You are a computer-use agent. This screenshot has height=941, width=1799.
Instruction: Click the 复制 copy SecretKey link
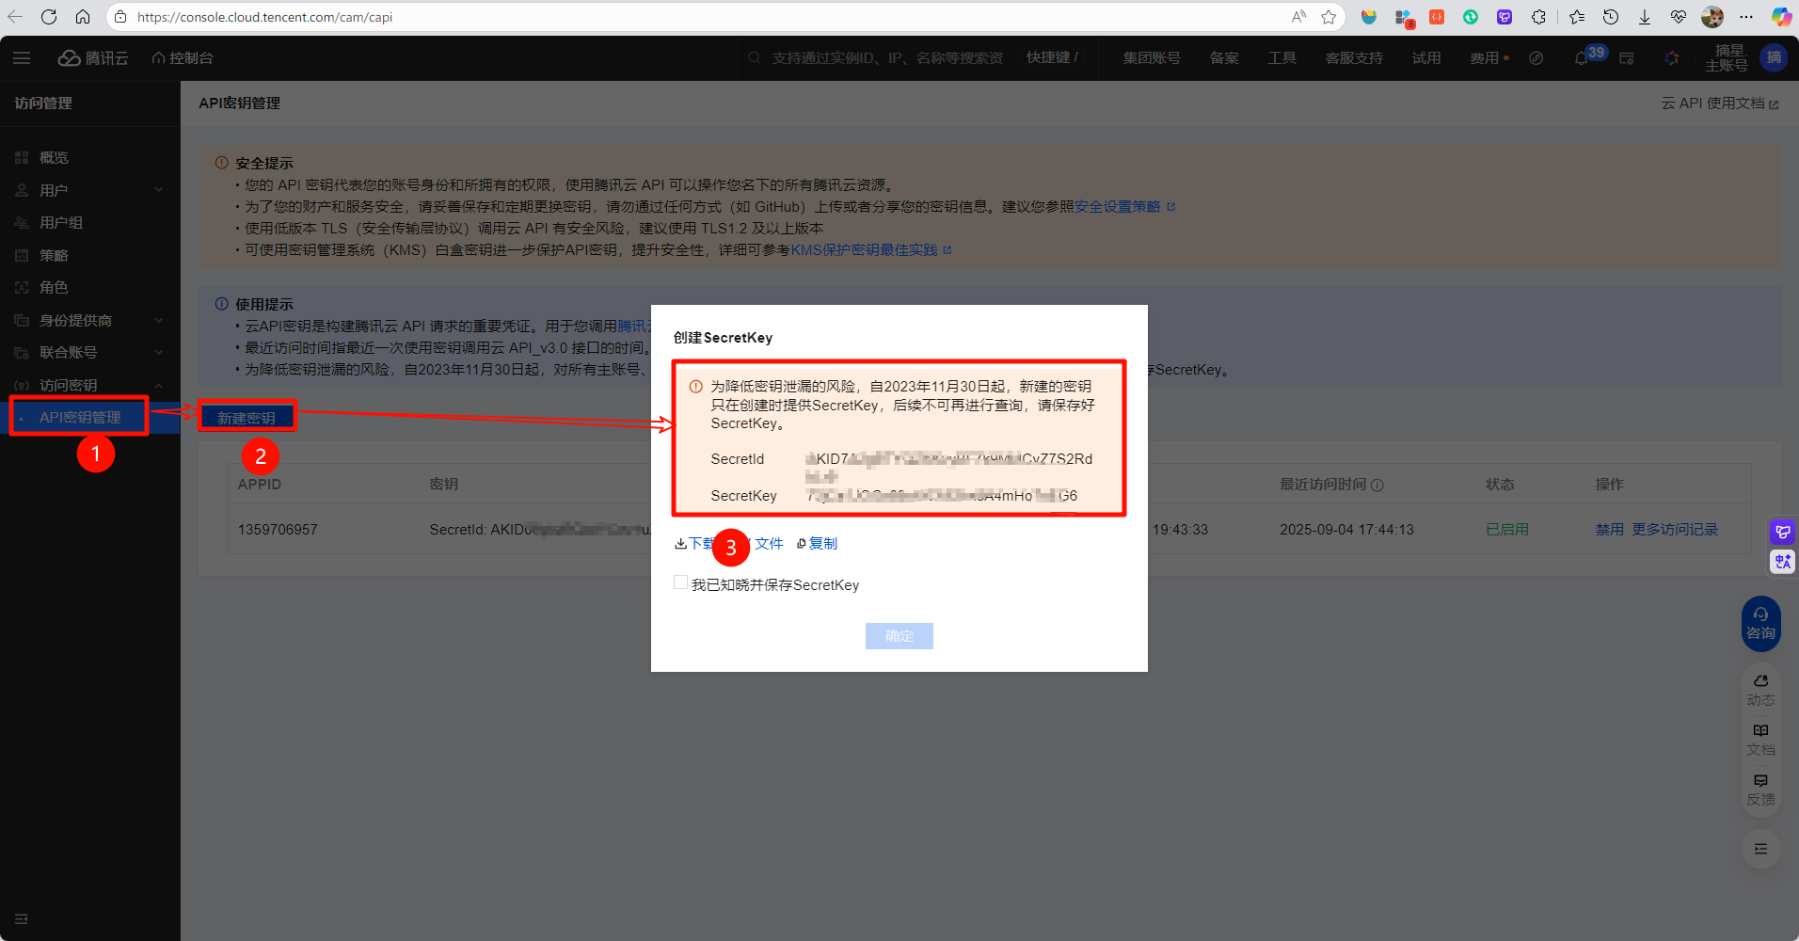click(x=823, y=543)
